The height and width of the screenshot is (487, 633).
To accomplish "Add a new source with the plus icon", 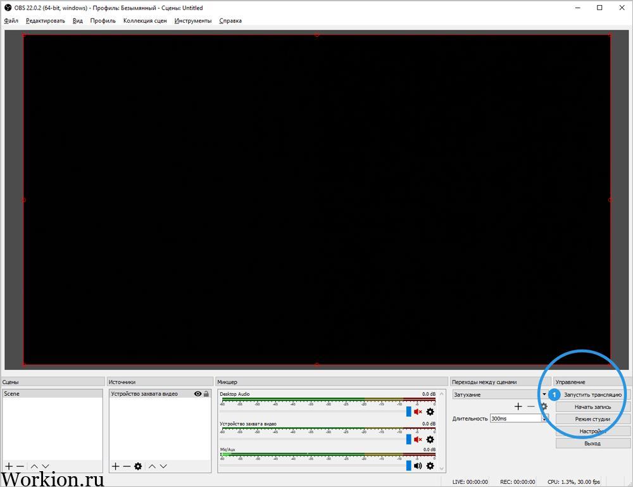I will (x=115, y=466).
